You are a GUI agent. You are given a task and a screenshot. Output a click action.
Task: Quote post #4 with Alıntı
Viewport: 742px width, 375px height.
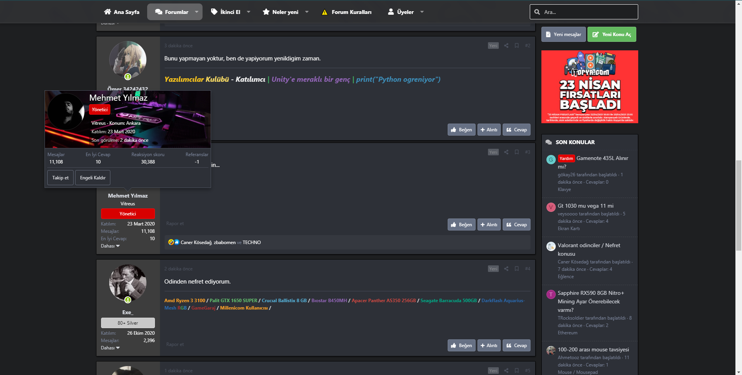click(x=489, y=346)
